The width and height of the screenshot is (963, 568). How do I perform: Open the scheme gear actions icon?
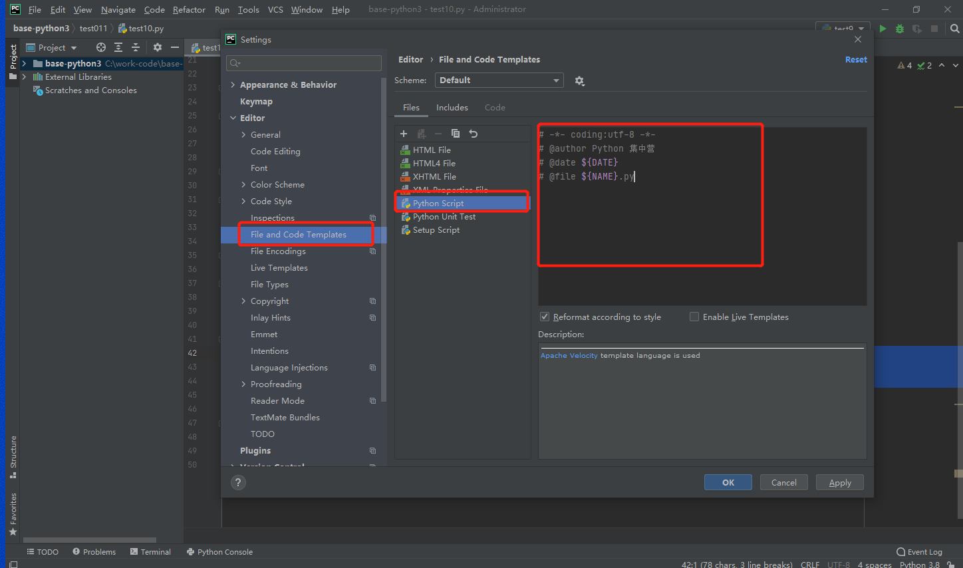point(579,80)
